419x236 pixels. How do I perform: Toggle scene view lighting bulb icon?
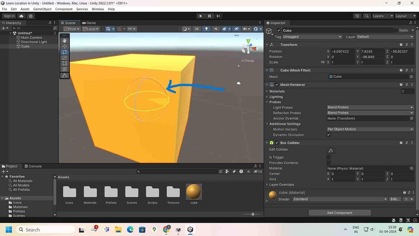(x=207, y=29)
